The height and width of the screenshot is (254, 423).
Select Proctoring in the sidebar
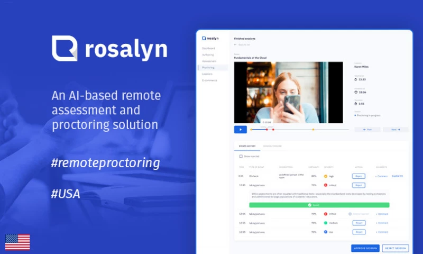pos(213,68)
